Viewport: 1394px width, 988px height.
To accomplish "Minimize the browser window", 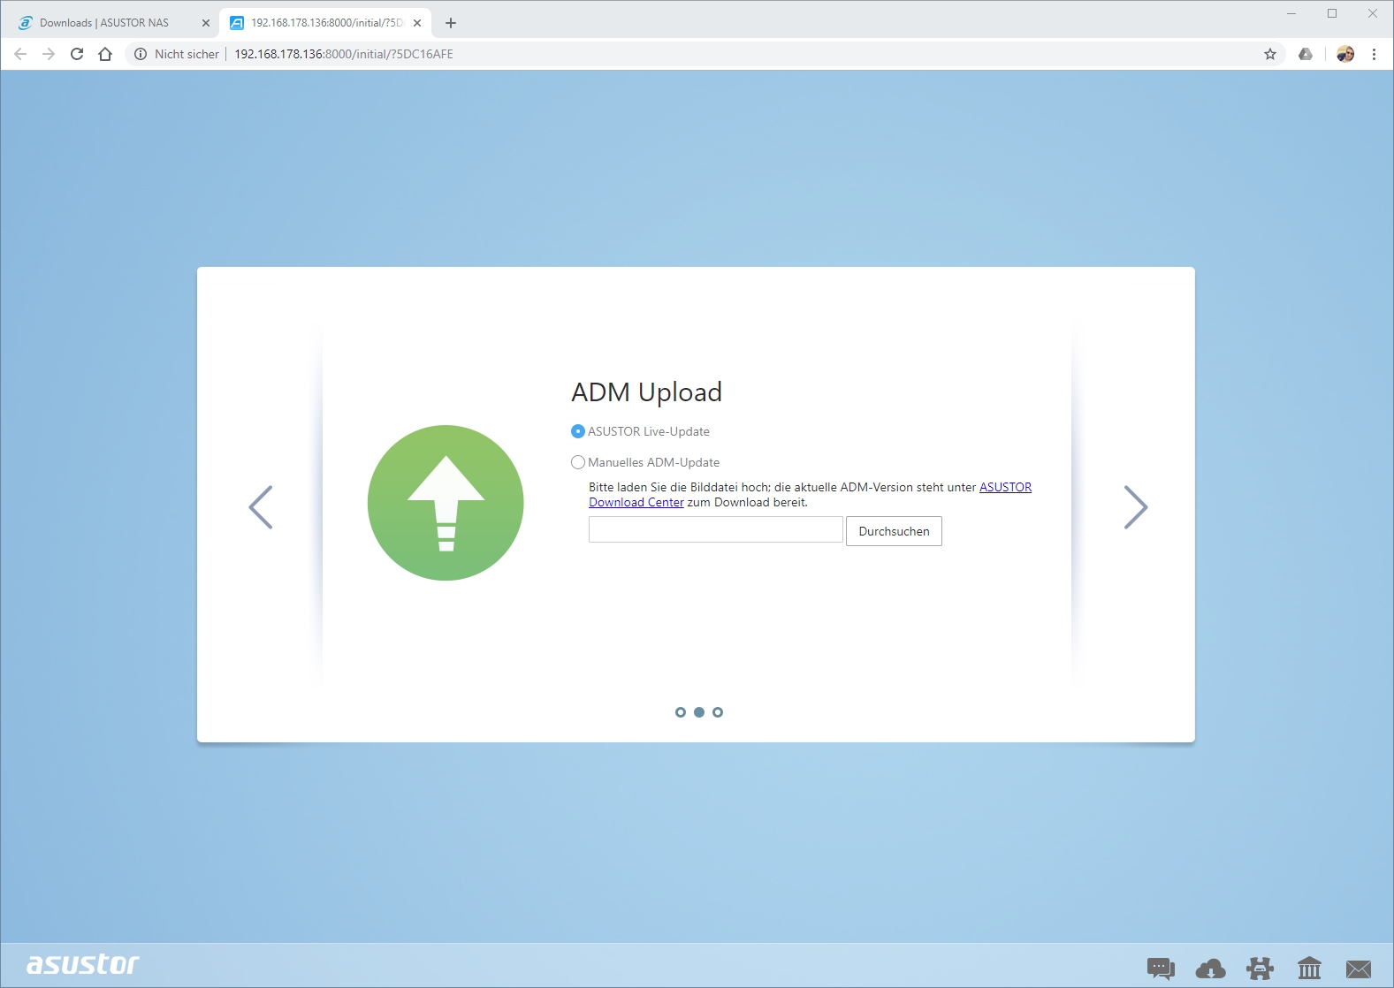I will pos(1291,13).
